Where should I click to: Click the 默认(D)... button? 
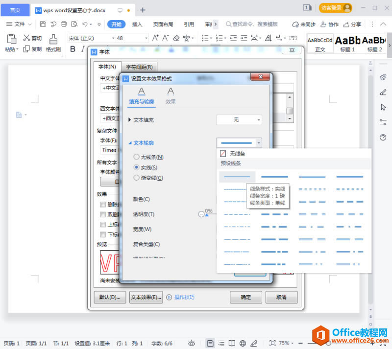click(x=110, y=297)
